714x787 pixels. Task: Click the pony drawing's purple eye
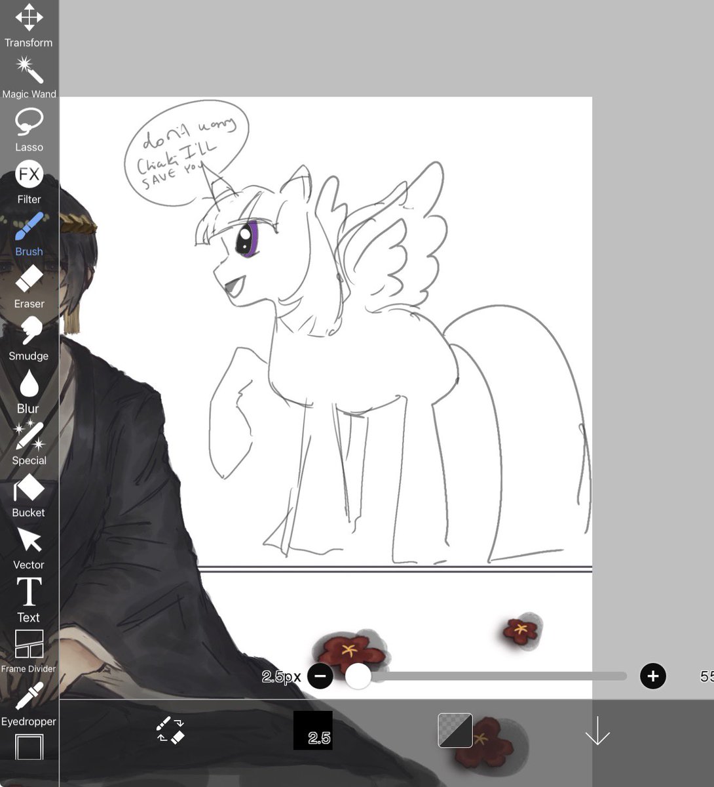pyautogui.click(x=246, y=239)
